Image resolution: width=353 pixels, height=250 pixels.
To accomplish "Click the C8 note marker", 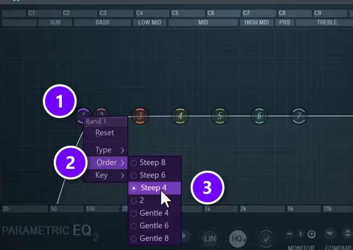I will (x=282, y=13).
